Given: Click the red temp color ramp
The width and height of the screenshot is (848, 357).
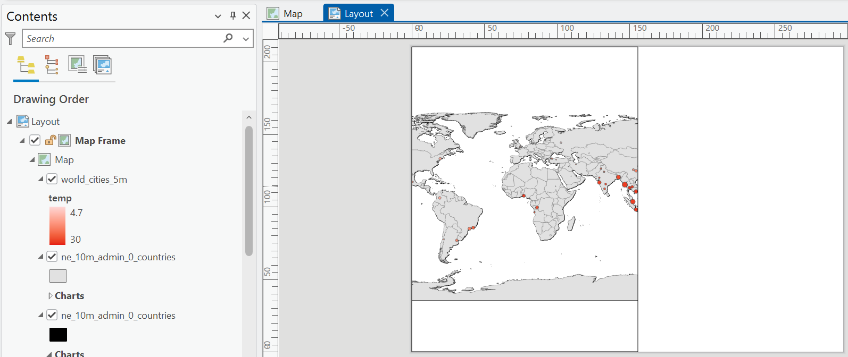Looking at the screenshot, I should point(57,226).
